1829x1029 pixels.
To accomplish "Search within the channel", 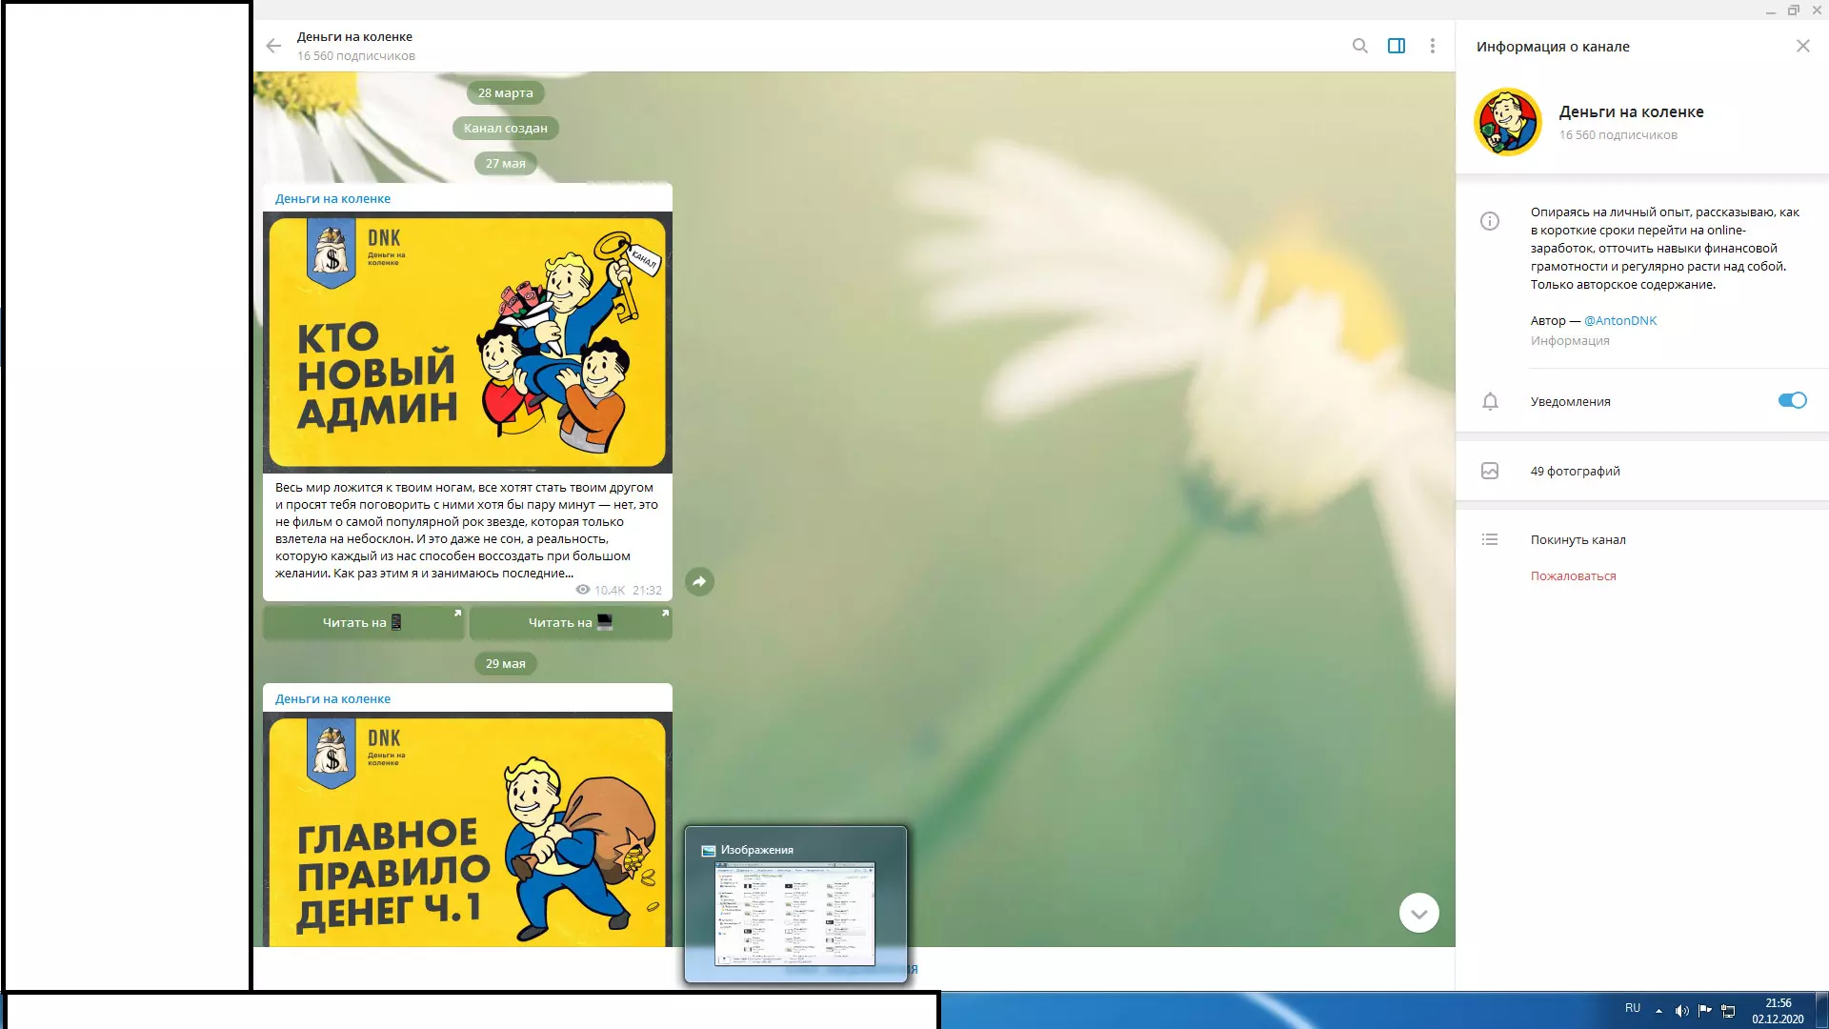I will (x=1360, y=46).
